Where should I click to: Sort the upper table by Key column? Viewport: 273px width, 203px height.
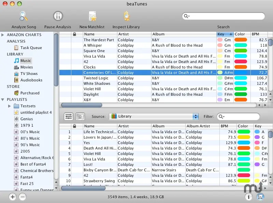tap(225, 34)
